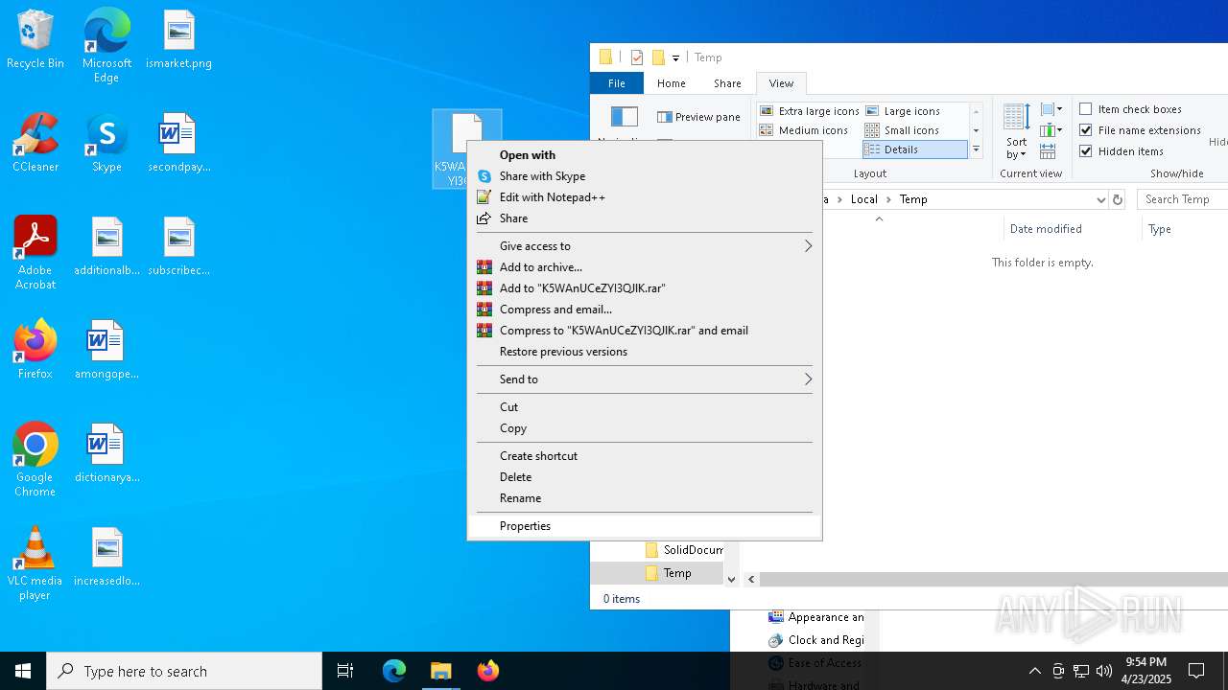Click the Windows Start button
Screen dimensions: 1228x690
[23, 671]
